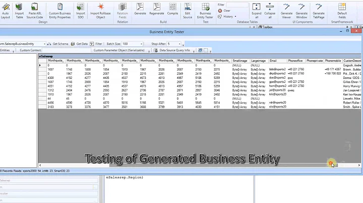Click the Custom Parameter Object (ISerializable) button

coord(119,50)
